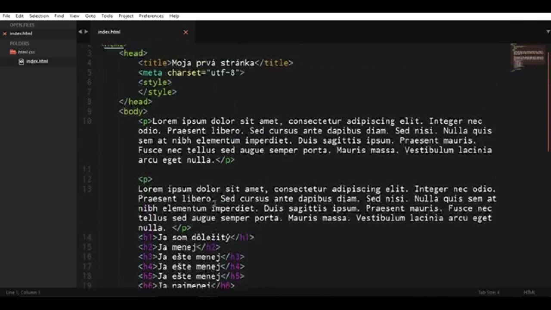Open the Selection menu
Image resolution: width=551 pixels, height=310 pixels.
(x=39, y=16)
